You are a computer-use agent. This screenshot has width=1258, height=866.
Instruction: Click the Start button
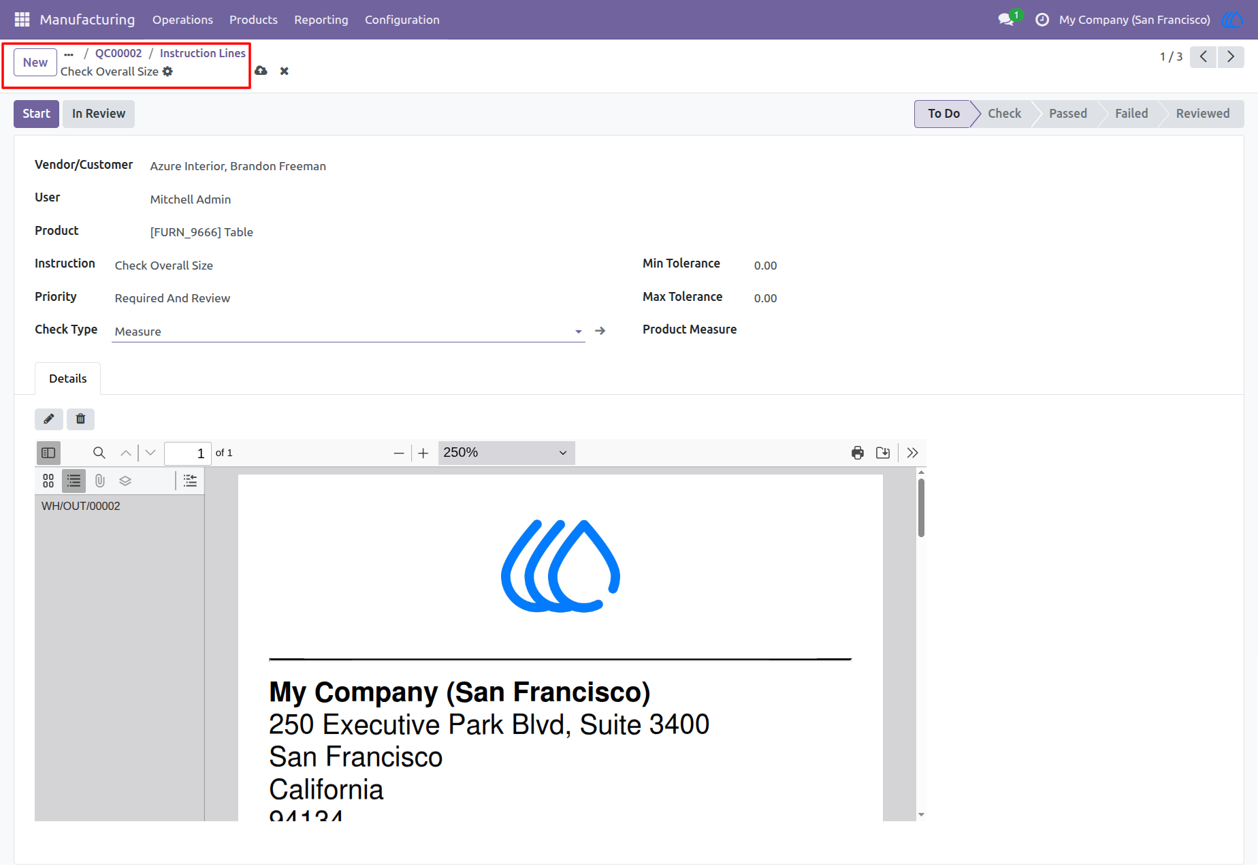(x=37, y=114)
